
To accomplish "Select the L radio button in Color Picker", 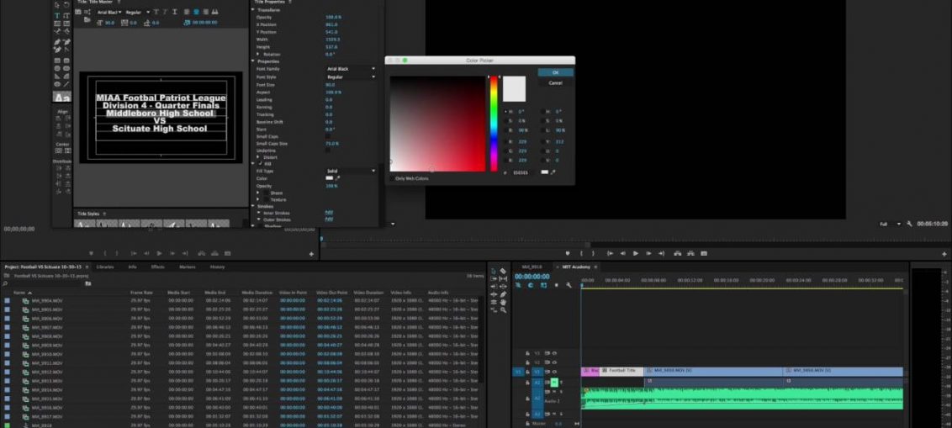I will coord(541,130).
